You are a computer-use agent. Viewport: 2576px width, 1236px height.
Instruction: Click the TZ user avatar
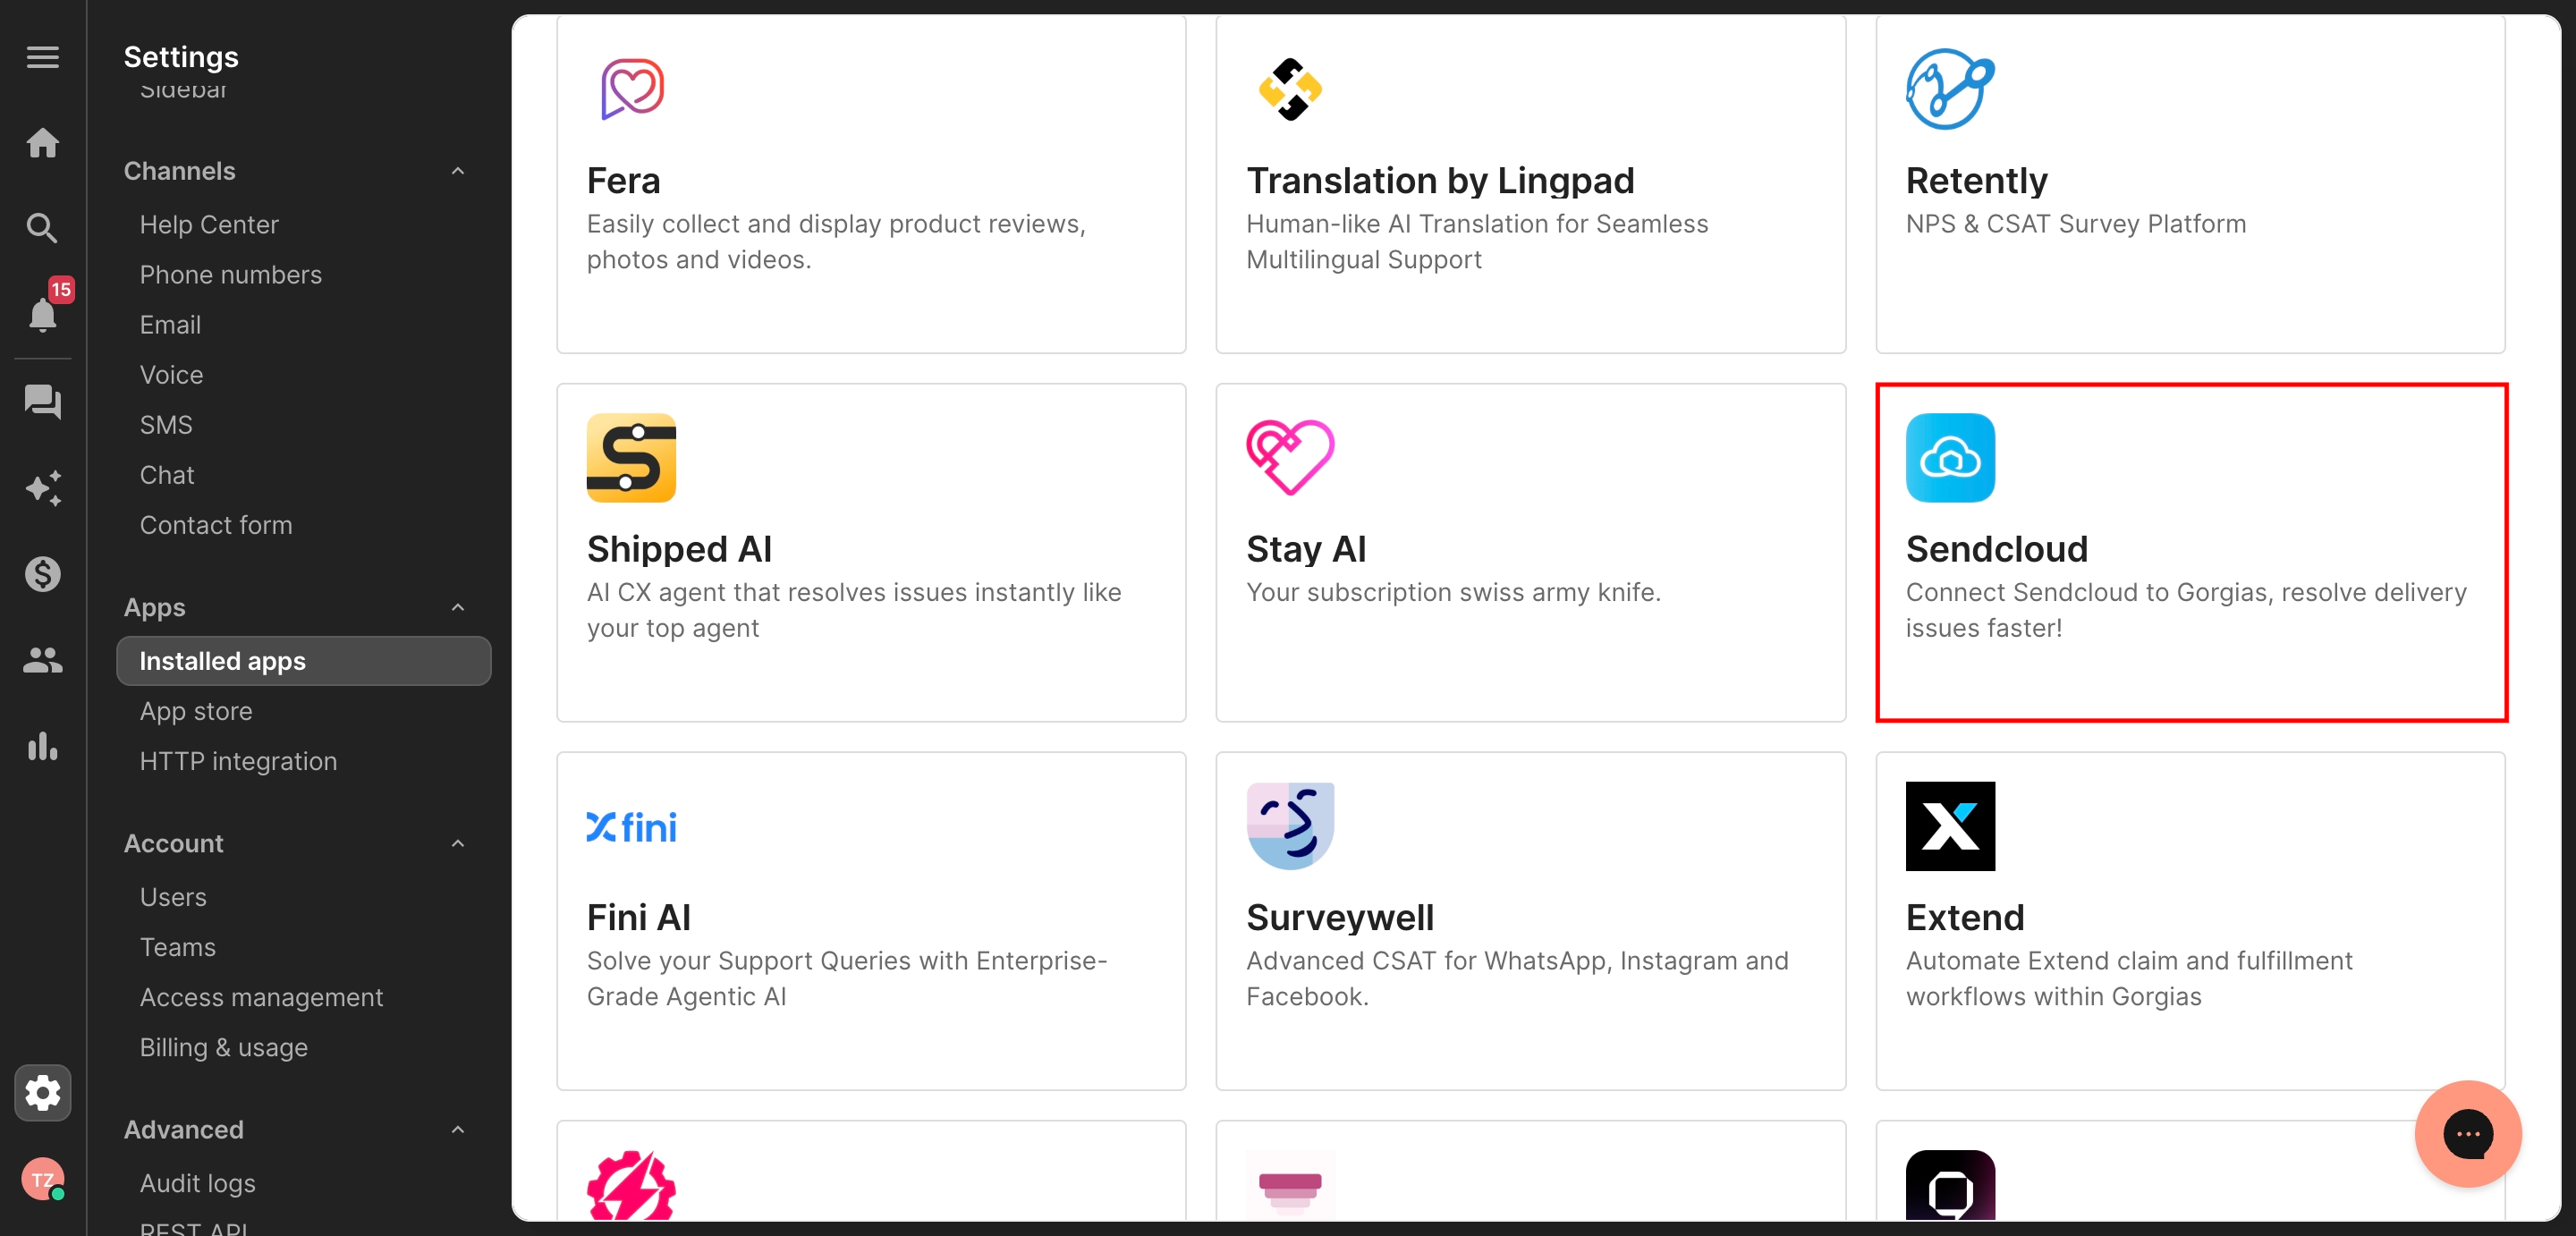point(42,1180)
